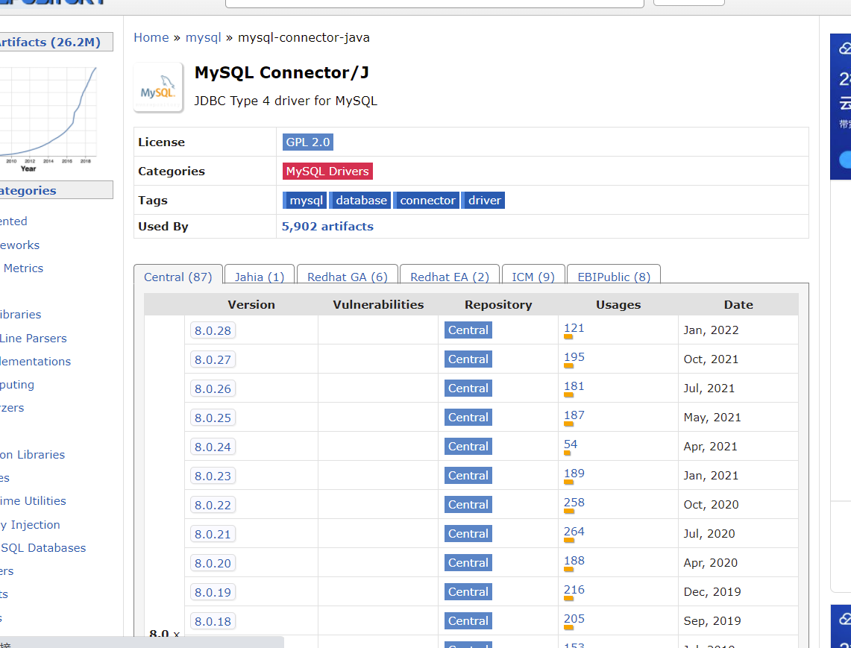Switch to the Redhat GA (6) tab
Viewport: 851px width, 648px height.
coord(348,276)
